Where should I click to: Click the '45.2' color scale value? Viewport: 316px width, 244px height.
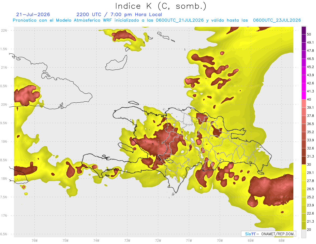310,67
